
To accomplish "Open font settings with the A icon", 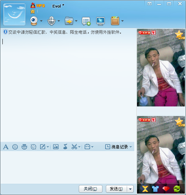I will 6,147.
